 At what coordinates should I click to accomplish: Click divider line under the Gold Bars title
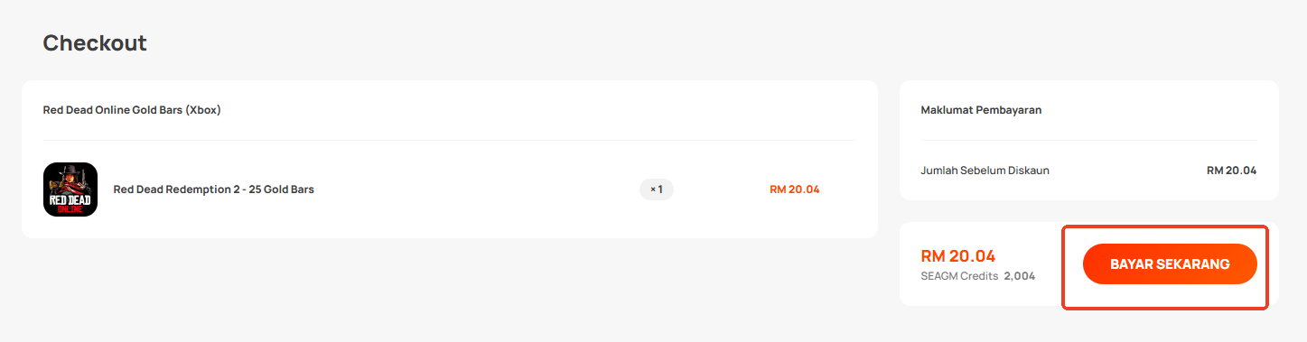(x=450, y=140)
